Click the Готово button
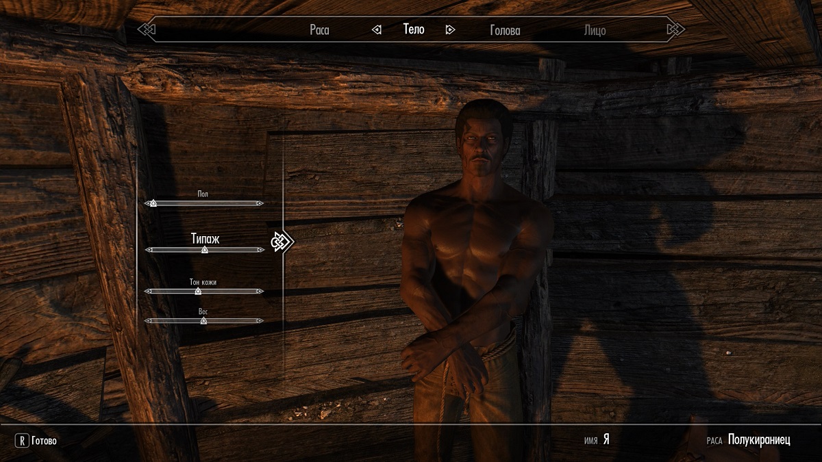 pos(44,441)
